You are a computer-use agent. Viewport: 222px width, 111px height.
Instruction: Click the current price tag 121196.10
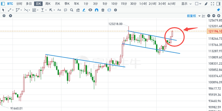point(214,31)
